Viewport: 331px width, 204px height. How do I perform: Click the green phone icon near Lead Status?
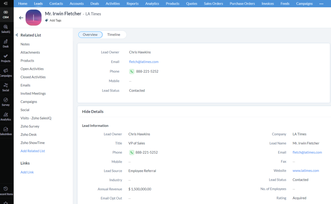132,71
